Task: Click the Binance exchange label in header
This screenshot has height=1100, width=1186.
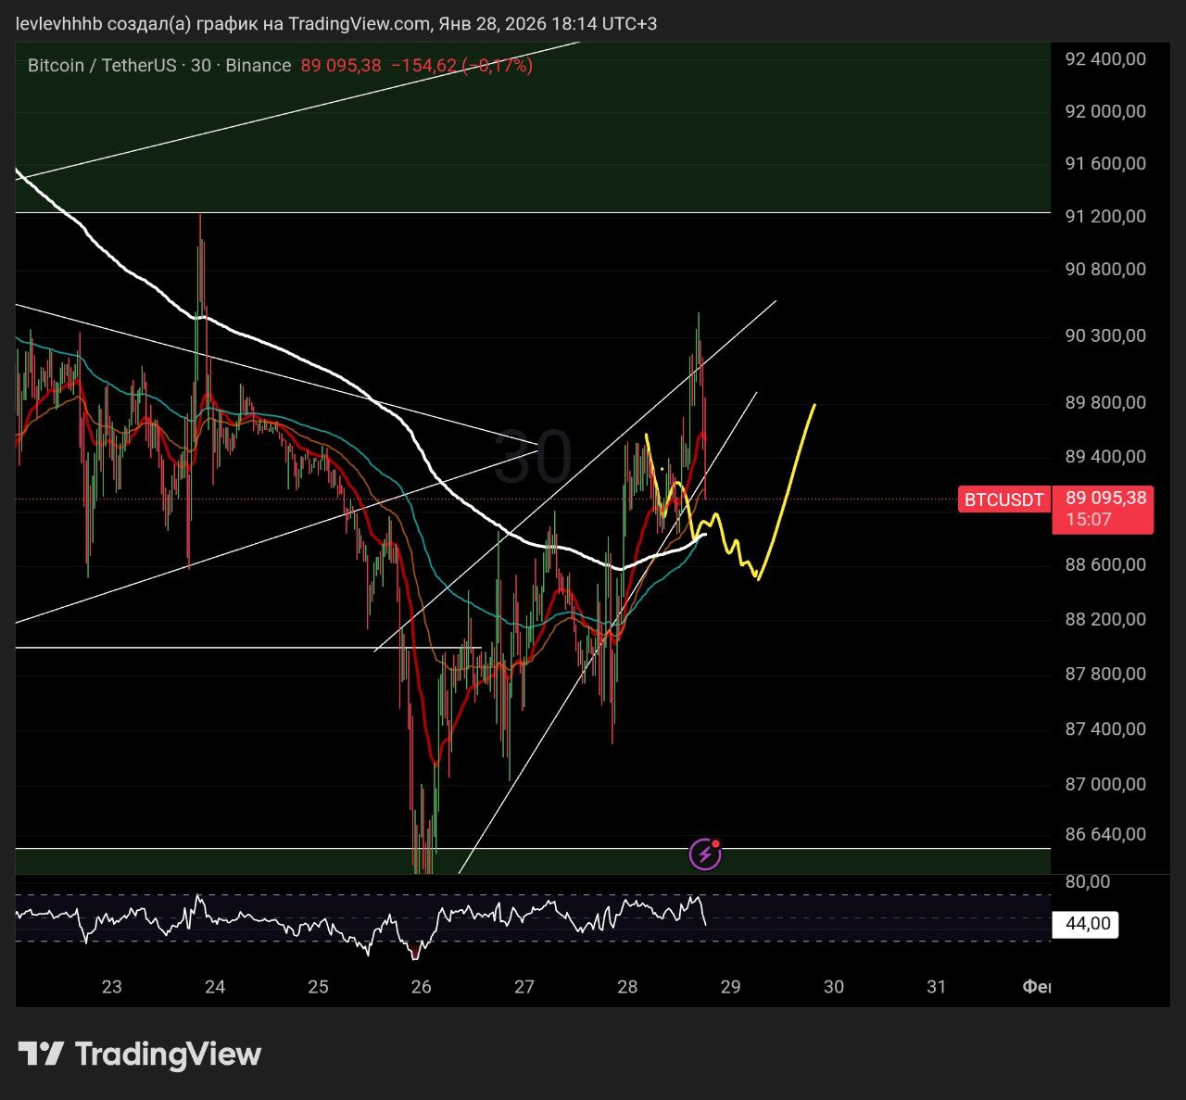Action: (x=258, y=66)
